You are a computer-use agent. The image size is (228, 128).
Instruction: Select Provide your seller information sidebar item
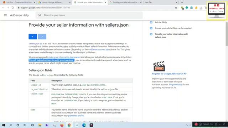pos(171,36)
